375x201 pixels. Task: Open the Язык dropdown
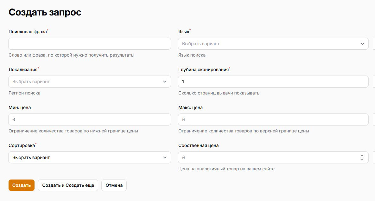[273, 44]
